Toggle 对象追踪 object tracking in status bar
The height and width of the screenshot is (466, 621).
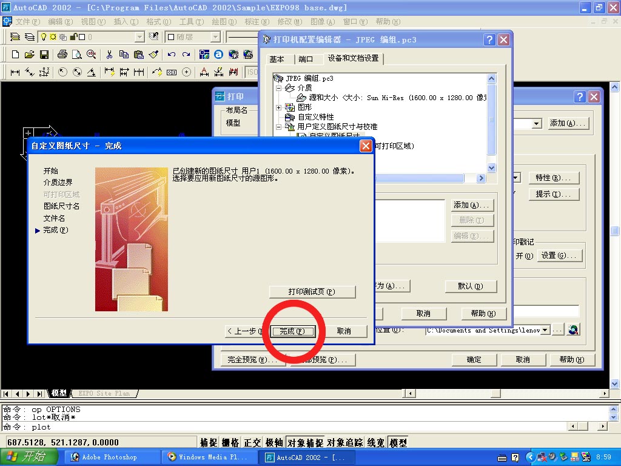coord(345,442)
